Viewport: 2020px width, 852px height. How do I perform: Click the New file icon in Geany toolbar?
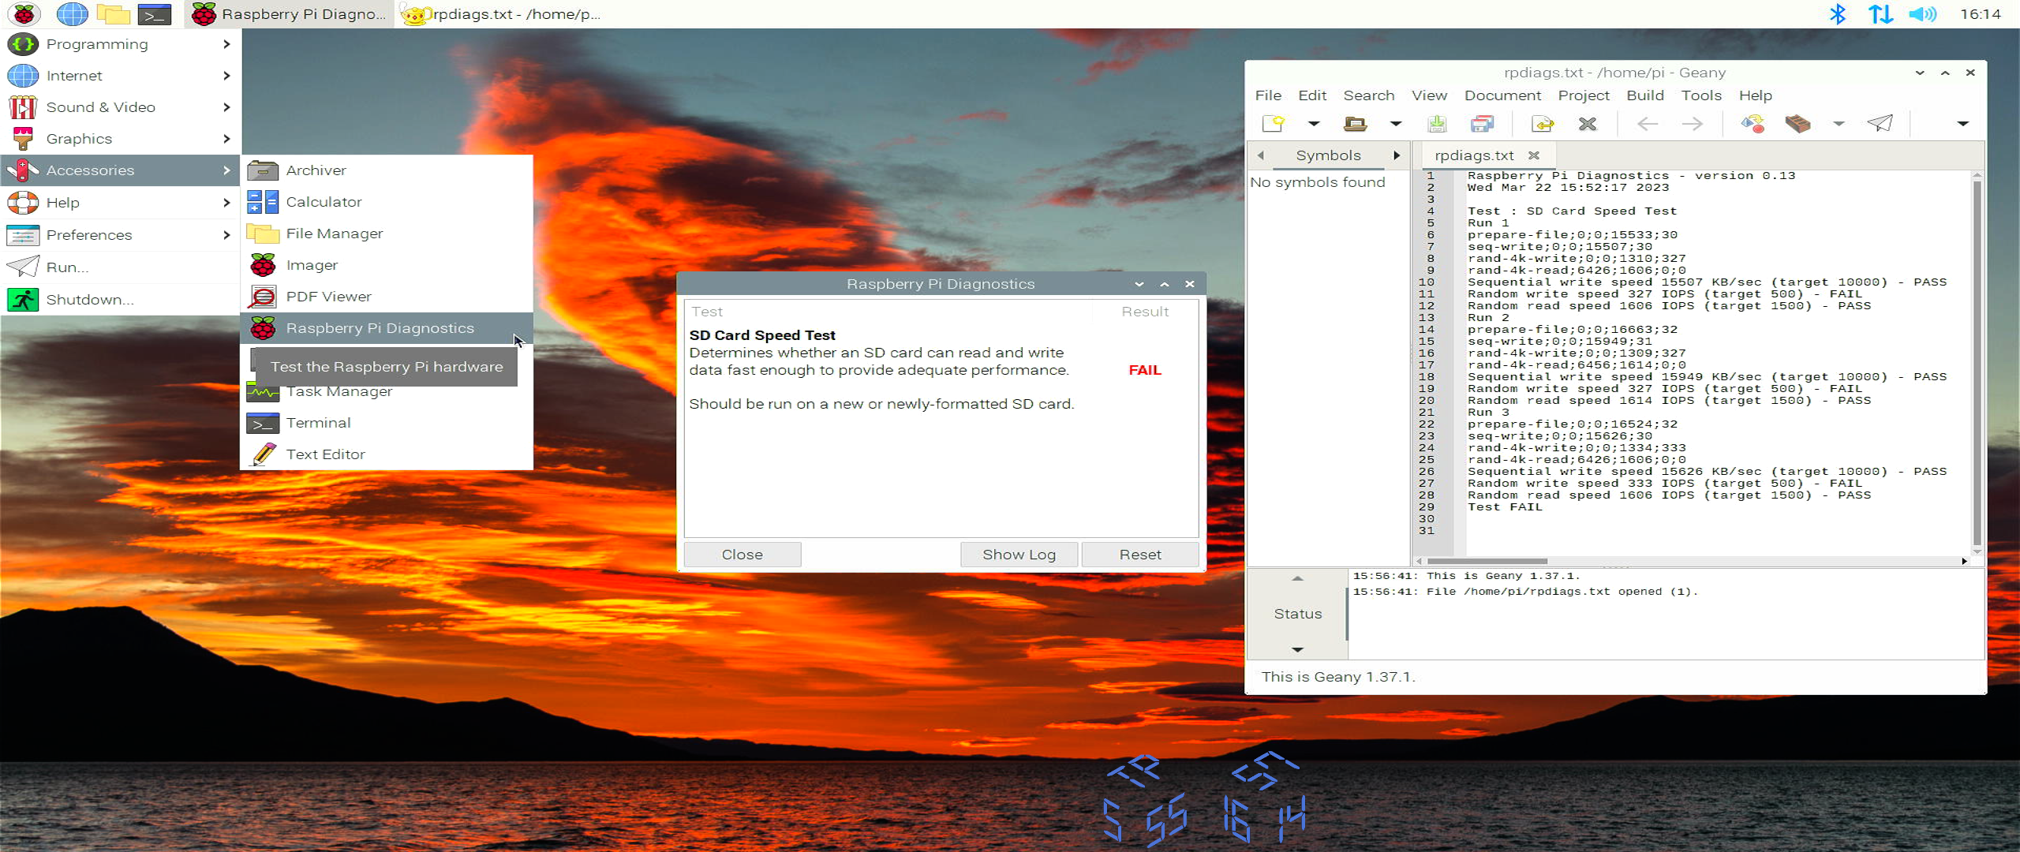1273,124
